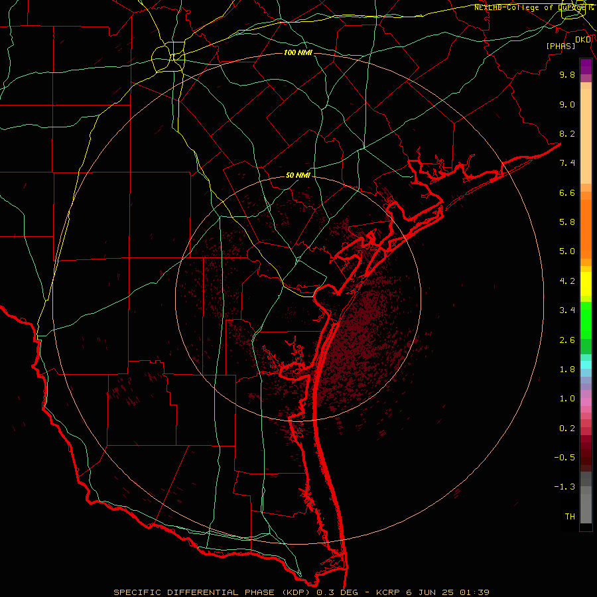Click the 5.0 value on the color scale
The height and width of the screenshot is (597, 597).
coord(567,251)
